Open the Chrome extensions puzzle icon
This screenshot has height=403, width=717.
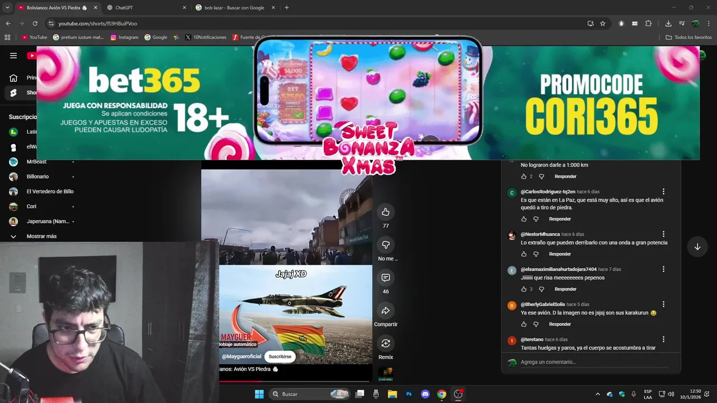click(x=649, y=24)
